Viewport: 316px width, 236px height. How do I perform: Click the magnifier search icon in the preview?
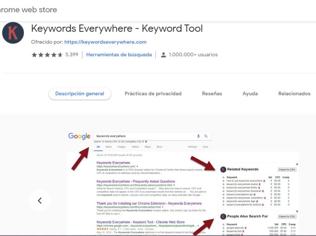[206, 136]
